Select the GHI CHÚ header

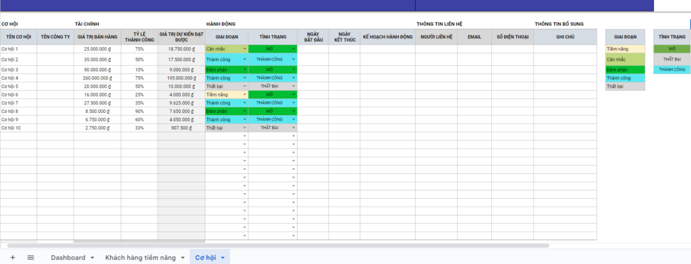[x=565, y=37]
